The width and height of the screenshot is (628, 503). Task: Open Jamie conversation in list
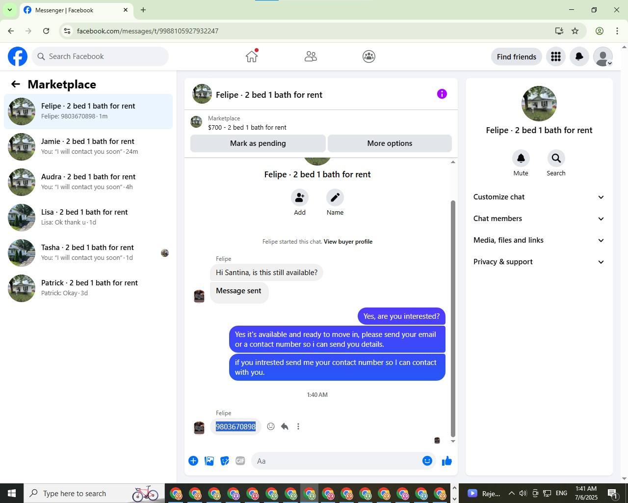point(88,147)
